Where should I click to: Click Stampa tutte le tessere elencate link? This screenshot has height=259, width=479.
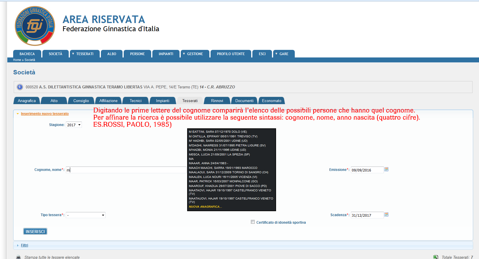[x=52, y=257]
